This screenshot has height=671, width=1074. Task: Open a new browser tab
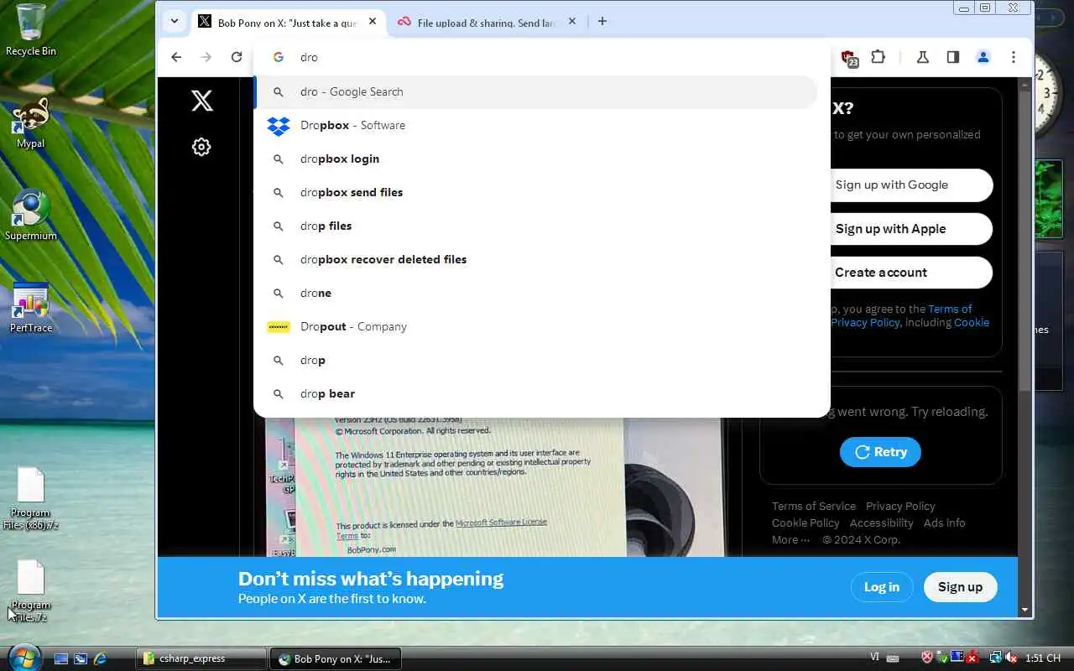point(602,22)
